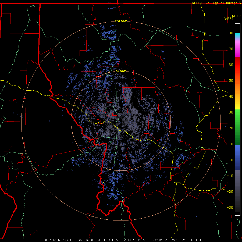Click the 60 dBZ scale value
Viewport: 242px width, 242px height.
(x=231, y=65)
